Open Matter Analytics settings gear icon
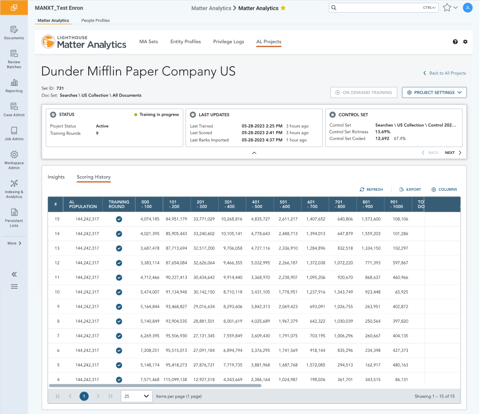 pyautogui.click(x=465, y=42)
